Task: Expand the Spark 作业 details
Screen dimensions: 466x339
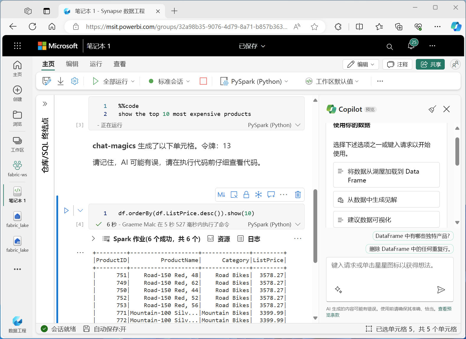Action: point(93,238)
